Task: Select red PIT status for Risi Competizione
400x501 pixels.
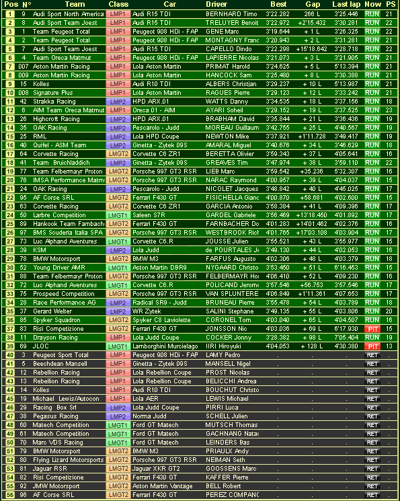Action: tap(372, 329)
